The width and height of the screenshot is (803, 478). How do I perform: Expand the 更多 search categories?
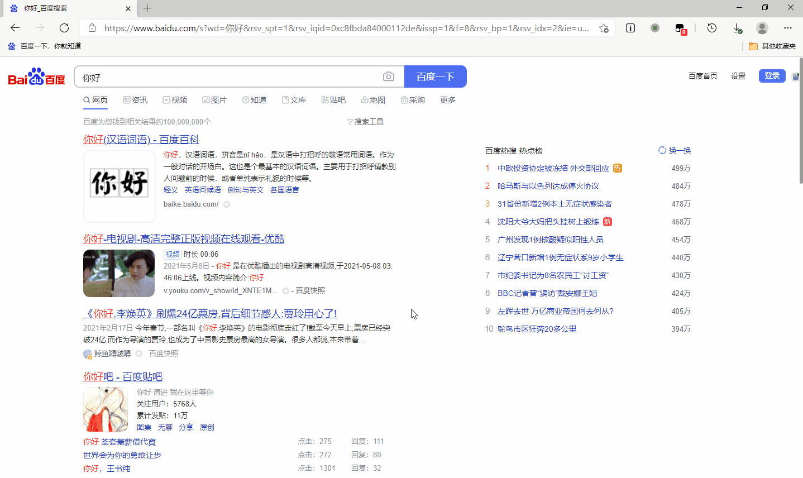pos(447,100)
